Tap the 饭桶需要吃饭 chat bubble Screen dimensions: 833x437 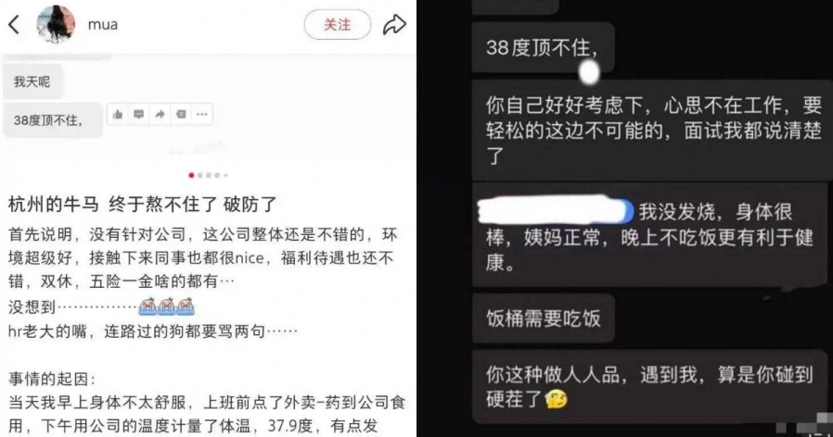point(543,318)
